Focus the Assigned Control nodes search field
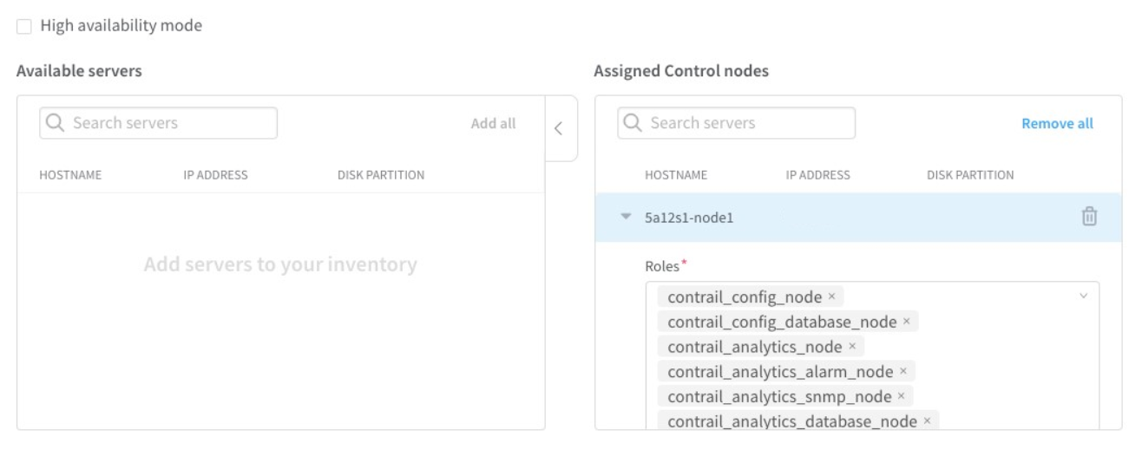Screen dimensions: 1142x456 click(x=746, y=123)
